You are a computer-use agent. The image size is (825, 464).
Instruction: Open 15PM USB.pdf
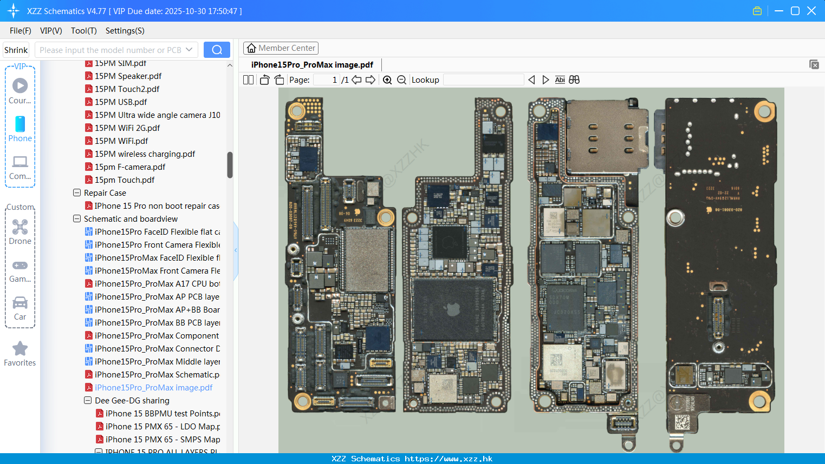point(121,102)
